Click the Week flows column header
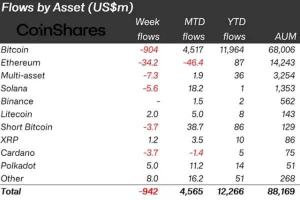Image resolution: width=300 pixels, height=200 pixels. pos(147,29)
